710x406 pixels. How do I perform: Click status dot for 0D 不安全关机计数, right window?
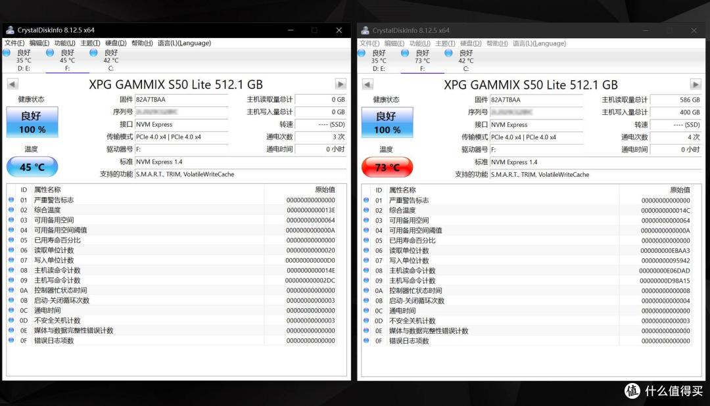[366, 321]
